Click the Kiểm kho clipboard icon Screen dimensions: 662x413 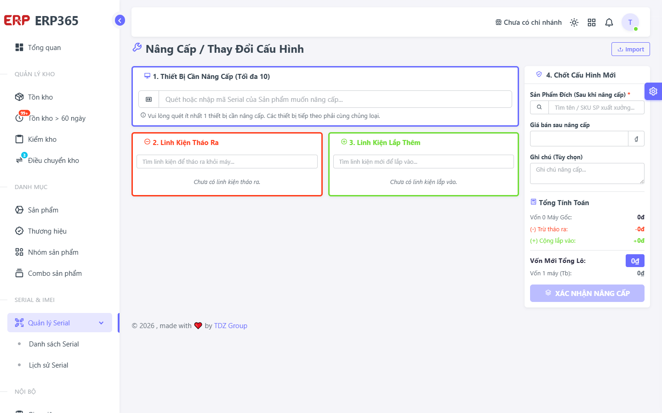click(19, 139)
